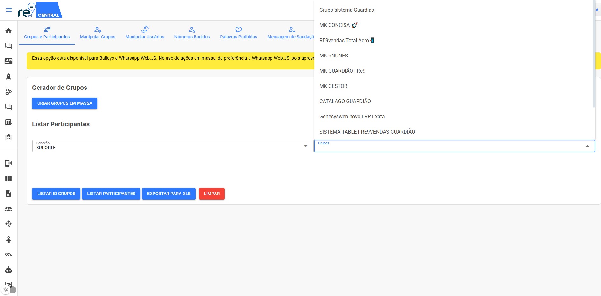This screenshot has width=601, height=296.
Task: Select 'MK GESTOR' option
Action: coord(454,86)
